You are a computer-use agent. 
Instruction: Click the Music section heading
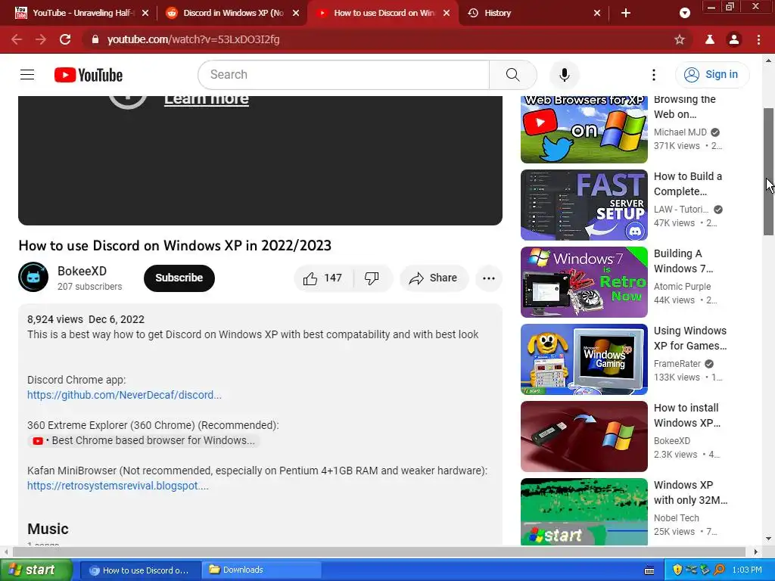(x=48, y=529)
